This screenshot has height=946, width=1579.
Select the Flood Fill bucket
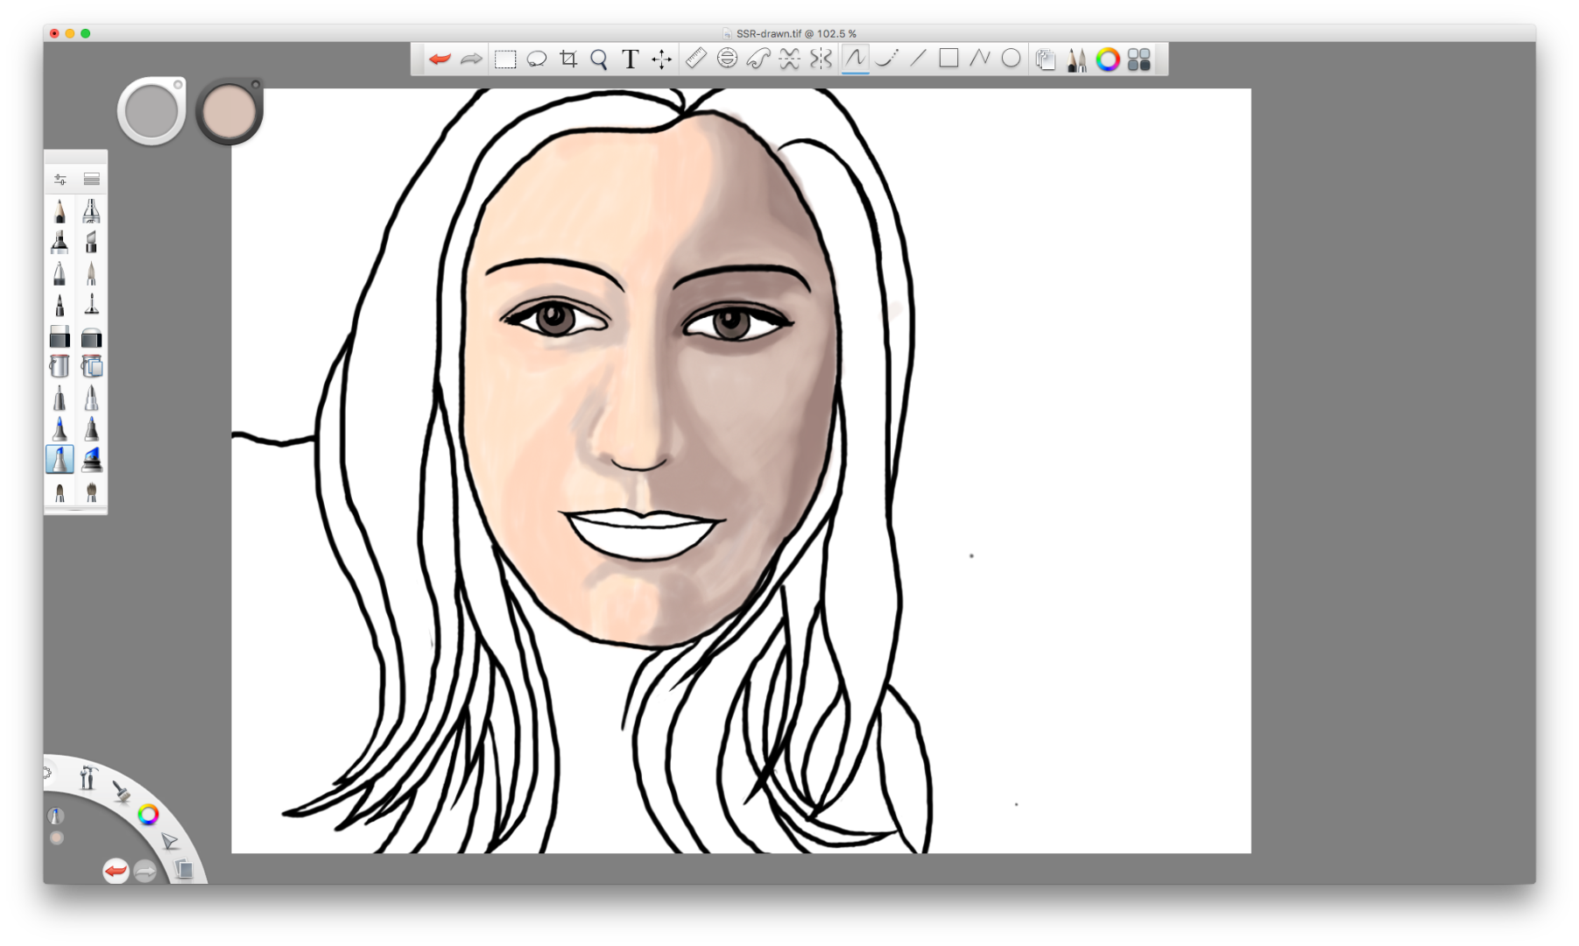click(60, 367)
